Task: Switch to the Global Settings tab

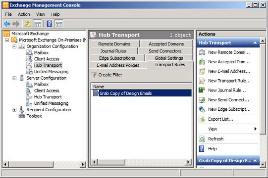Action: pyautogui.click(x=169, y=58)
